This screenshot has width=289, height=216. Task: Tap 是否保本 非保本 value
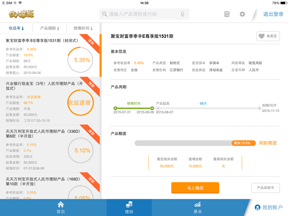click(x=214, y=63)
